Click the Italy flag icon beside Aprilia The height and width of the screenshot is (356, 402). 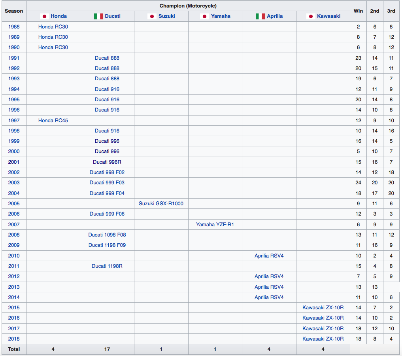[x=260, y=16]
